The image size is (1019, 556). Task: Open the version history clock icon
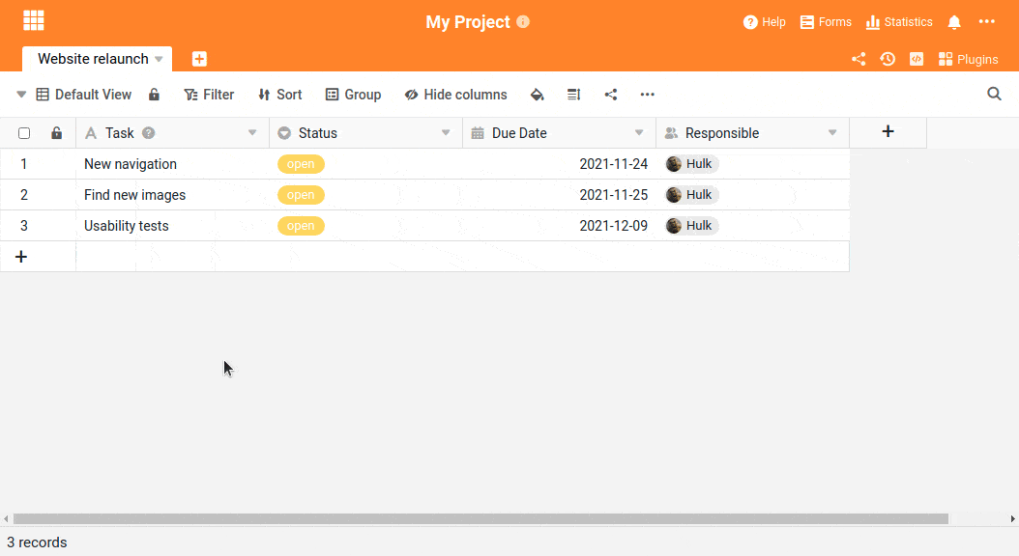click(x=888, y=59)
